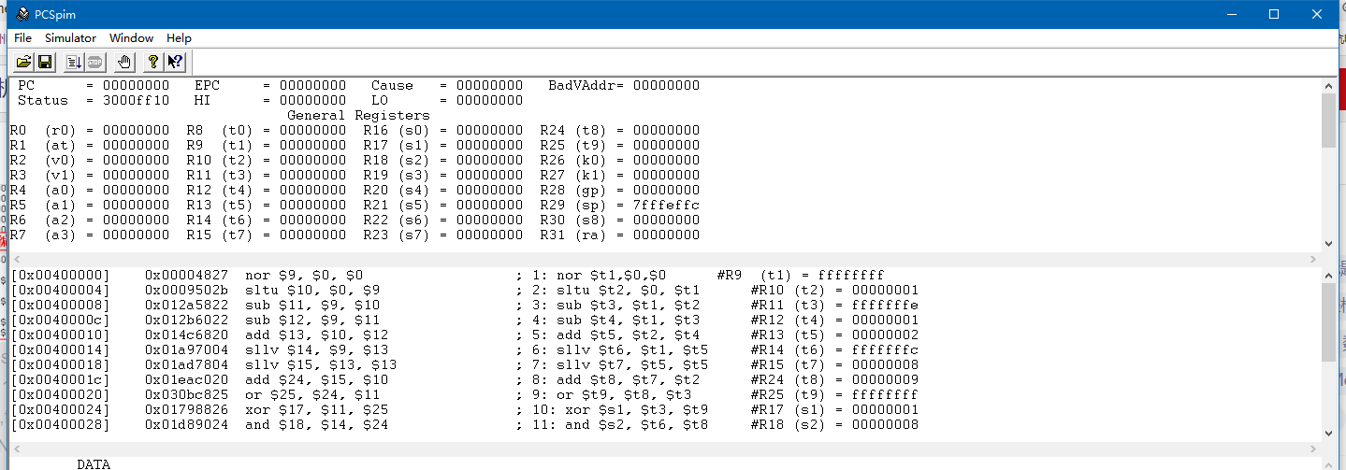Click the R7 (a3) register entry

(x=90, y=235)
